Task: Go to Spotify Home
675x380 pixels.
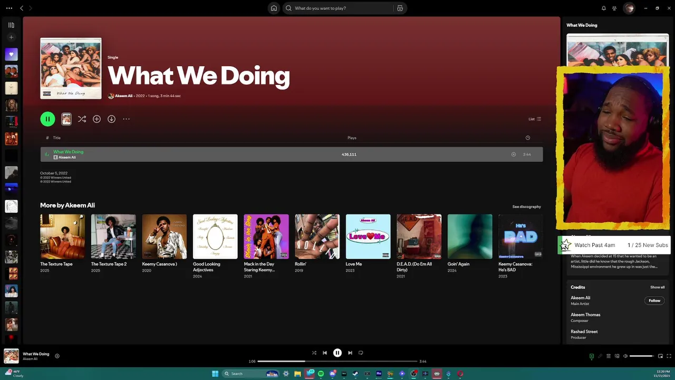Action: (274, 8)
